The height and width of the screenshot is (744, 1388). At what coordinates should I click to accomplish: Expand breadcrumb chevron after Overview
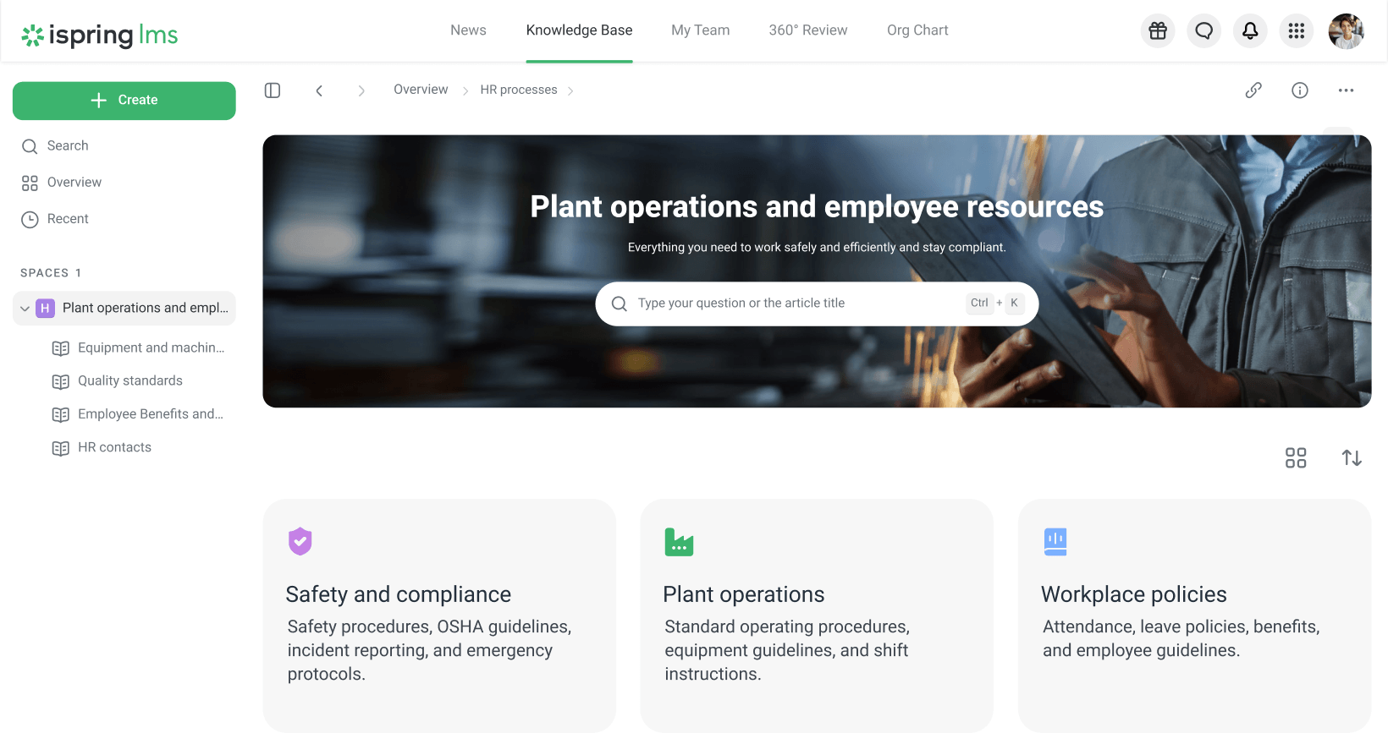pos(465,91)
